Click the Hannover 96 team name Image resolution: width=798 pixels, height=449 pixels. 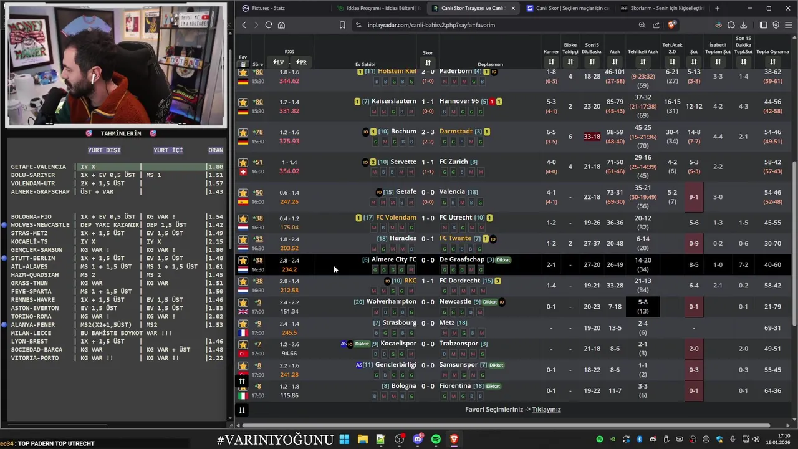[x=459, y=101]
